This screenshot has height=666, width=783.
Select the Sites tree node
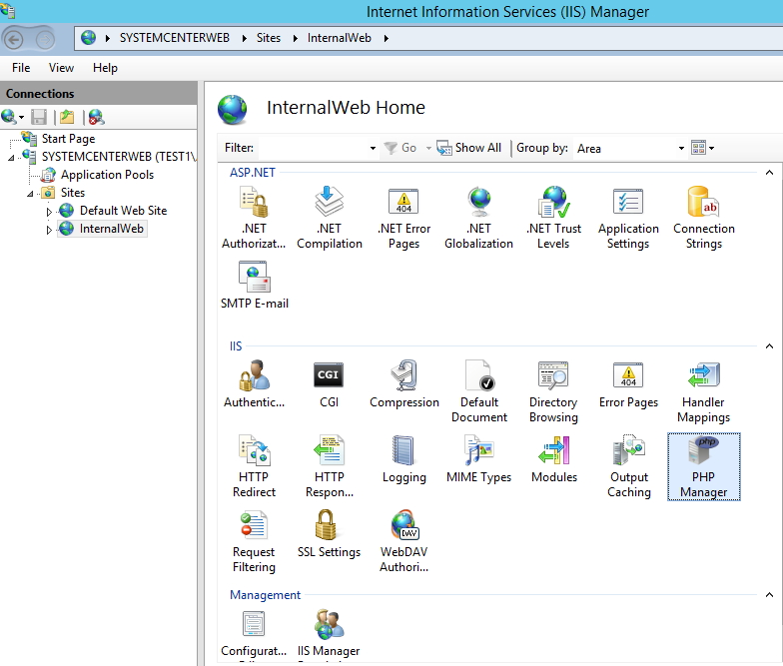coord(72,192)
